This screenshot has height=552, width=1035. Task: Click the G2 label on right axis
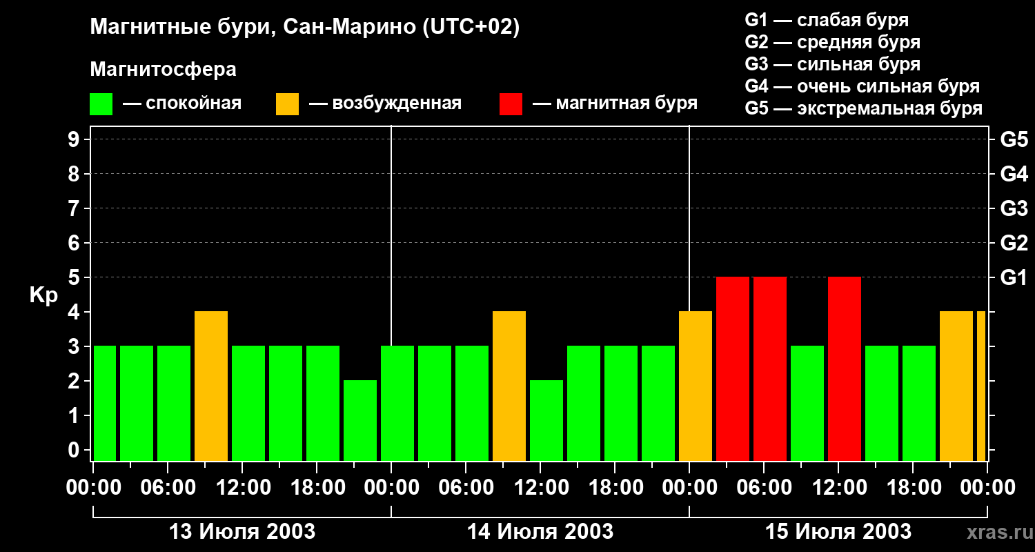point(1014,243)
